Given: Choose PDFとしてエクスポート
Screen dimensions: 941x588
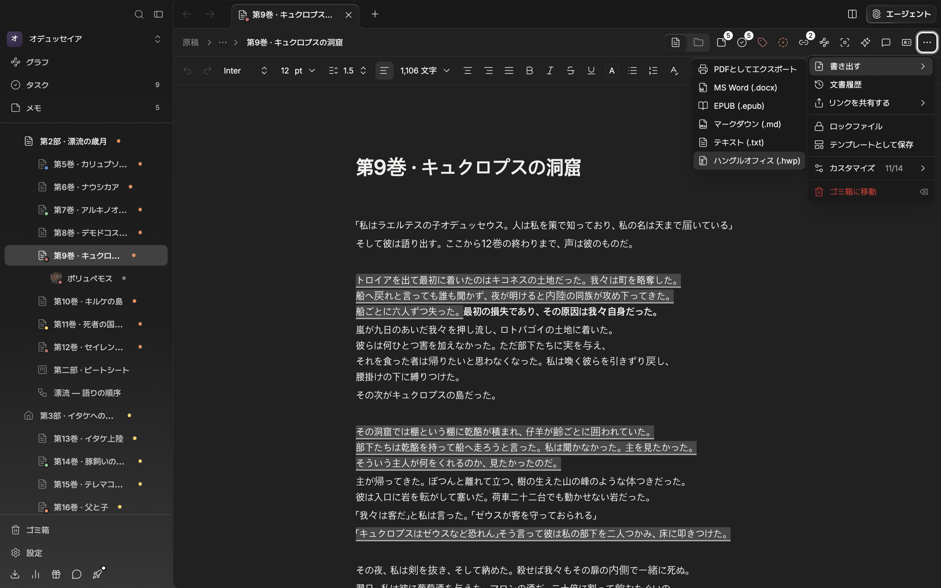Looking at the screenshot, I should point(749,69).
